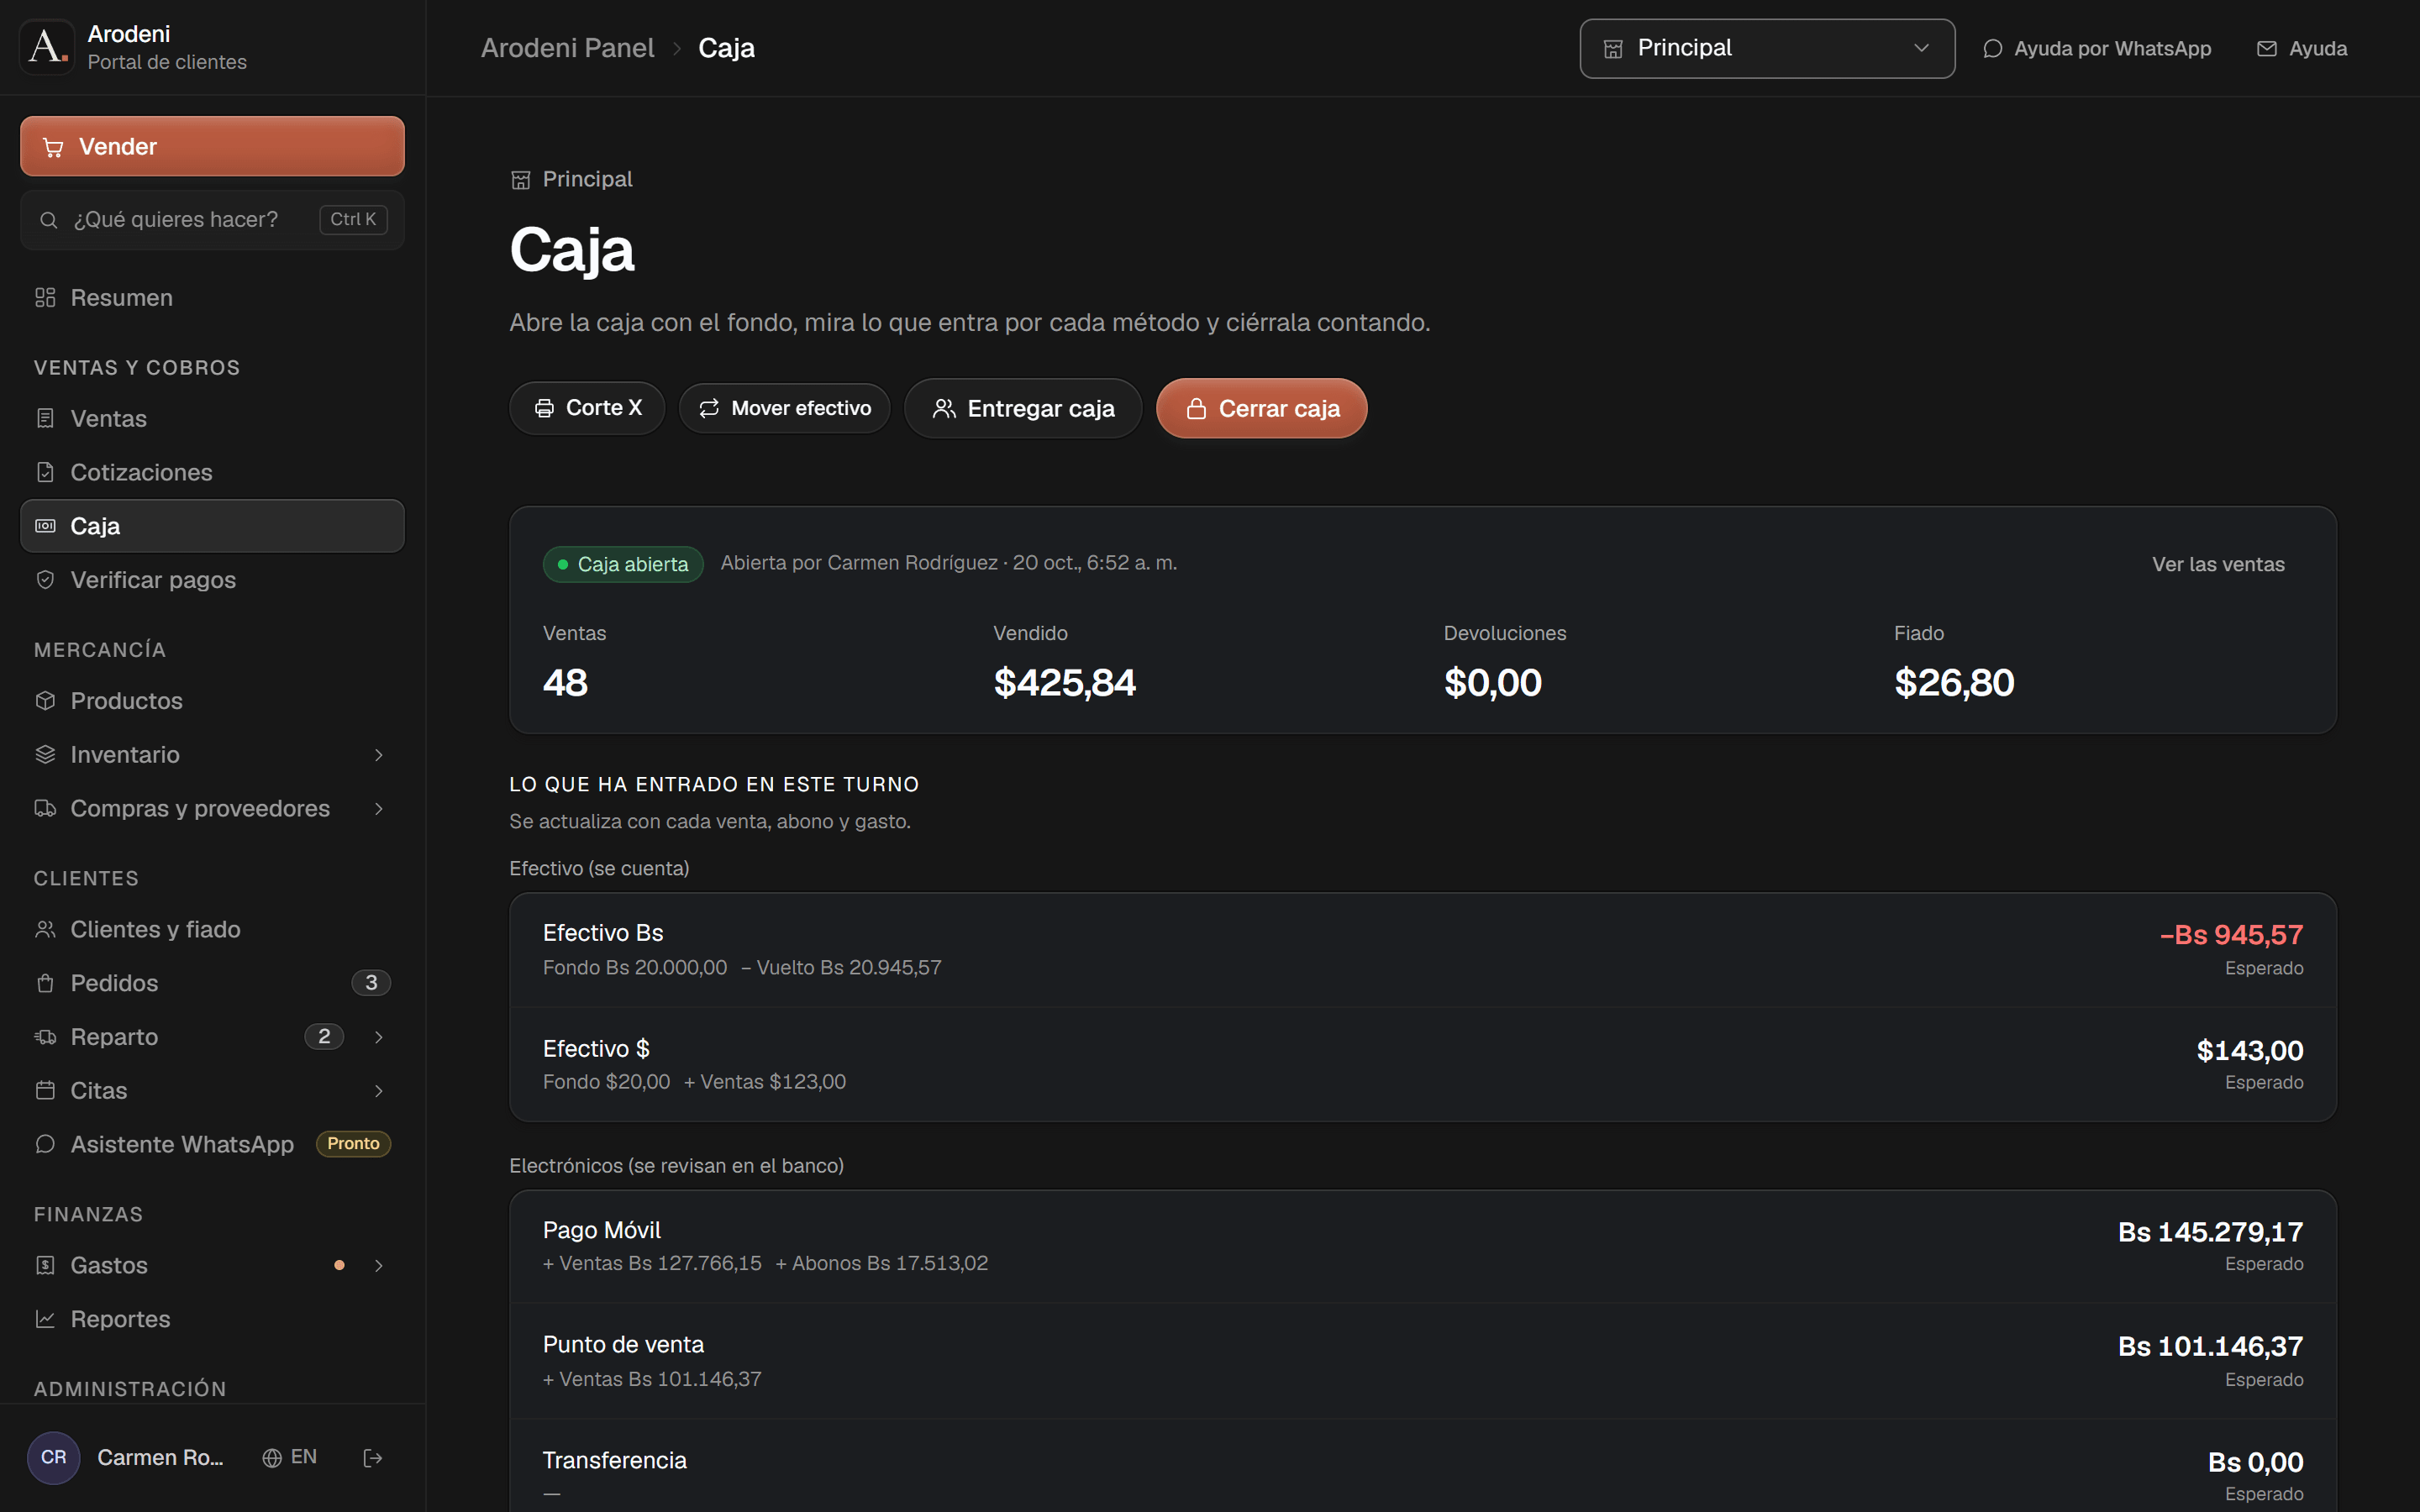The height and width of the screenshot is (1512, 2420).
Task: Click the Clientes y fiado people icon
Action: (x=45, y=929)
